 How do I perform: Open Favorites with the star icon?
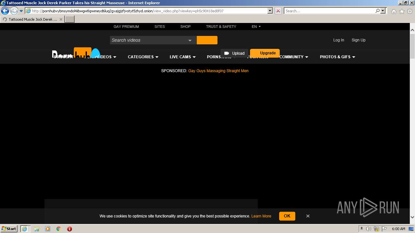[402, 11]
